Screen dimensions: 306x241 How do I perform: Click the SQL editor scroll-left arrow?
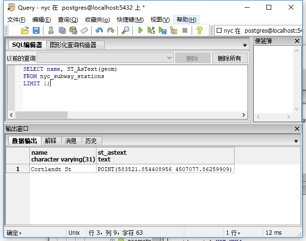(11, 115)
